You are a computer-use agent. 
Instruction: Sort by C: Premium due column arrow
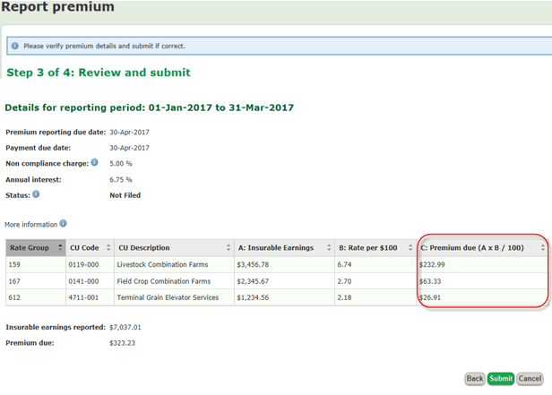pos(543,247)
